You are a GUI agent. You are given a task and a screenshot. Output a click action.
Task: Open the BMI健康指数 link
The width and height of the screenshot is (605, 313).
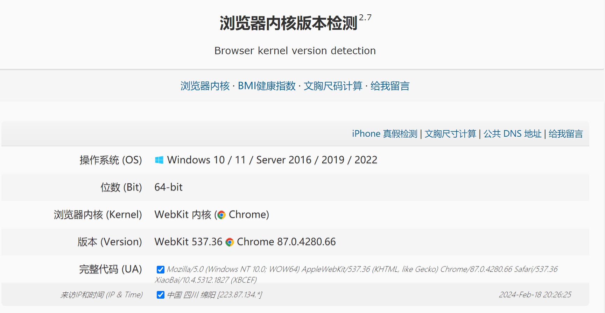pyautogui.click(x=267, y=86)
